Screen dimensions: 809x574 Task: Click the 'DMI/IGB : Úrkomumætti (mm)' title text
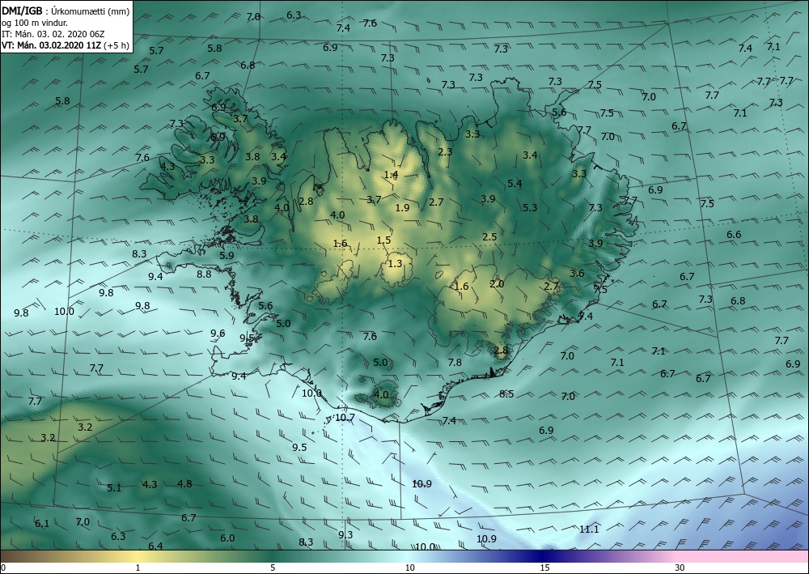click(x=65, y=11)
